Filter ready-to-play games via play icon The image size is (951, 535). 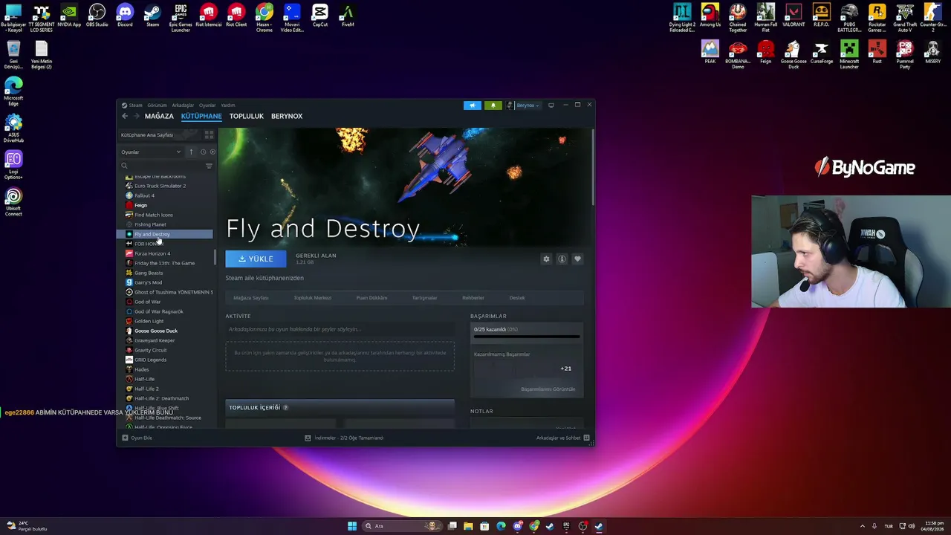point(212,152)
